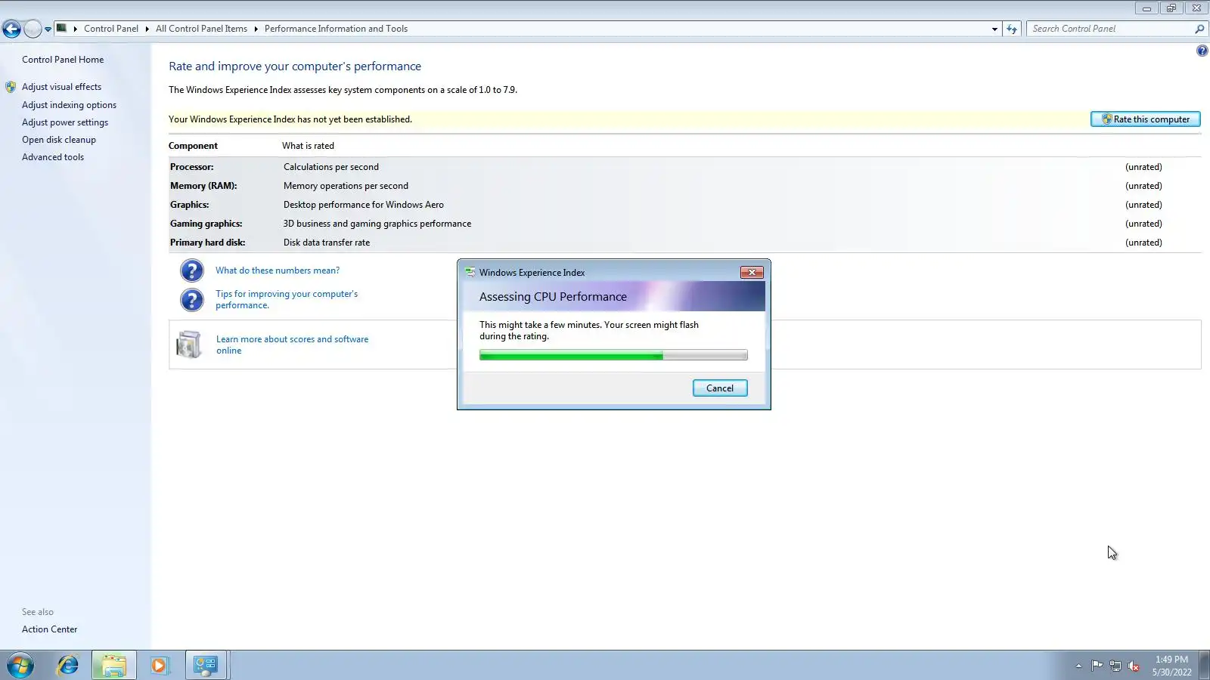
Task: Click the software box icon beside Learn more
Action: [189, 345]
